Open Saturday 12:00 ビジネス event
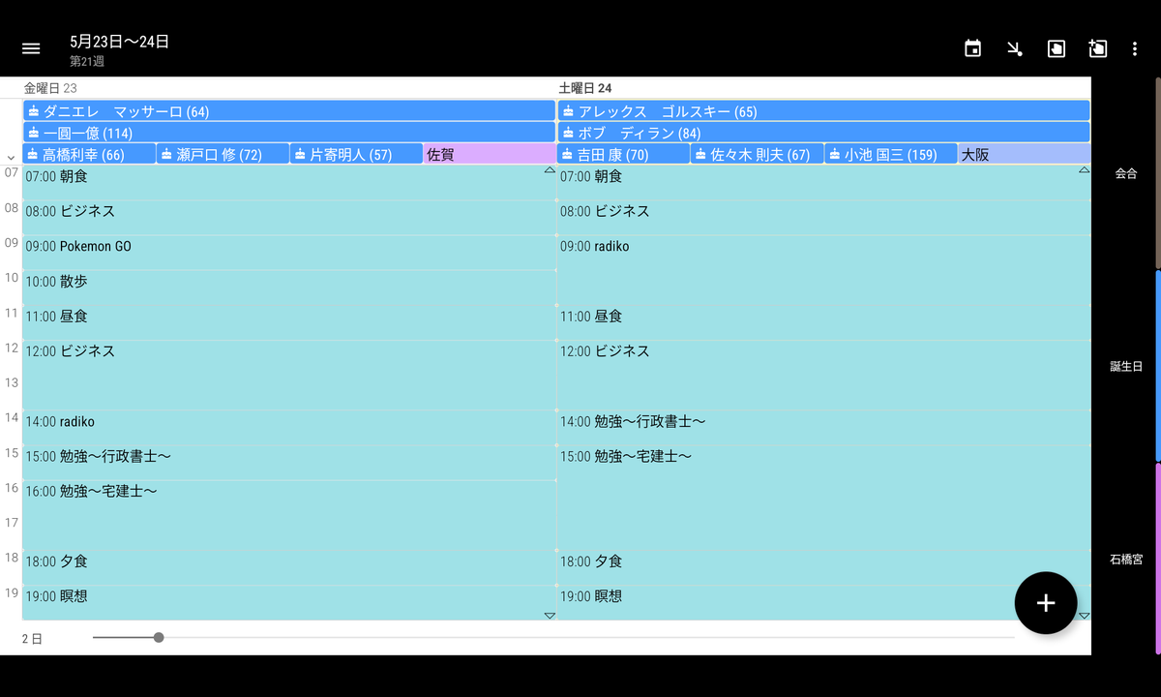Image resolution: width=1161 pixels, height=697 pixels. (824, 374)
